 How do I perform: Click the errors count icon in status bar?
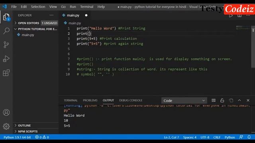click(37, 137)
